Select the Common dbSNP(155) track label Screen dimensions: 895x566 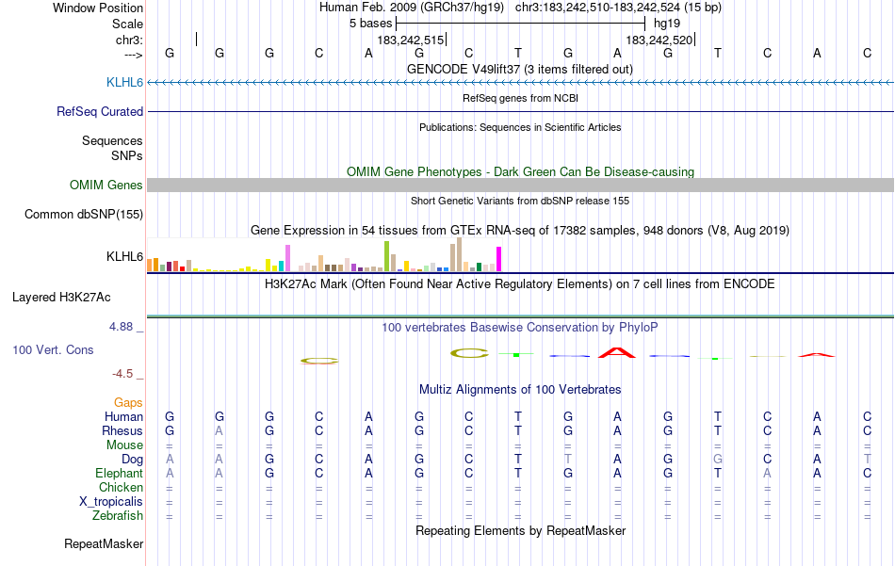[x=84, y=215]
